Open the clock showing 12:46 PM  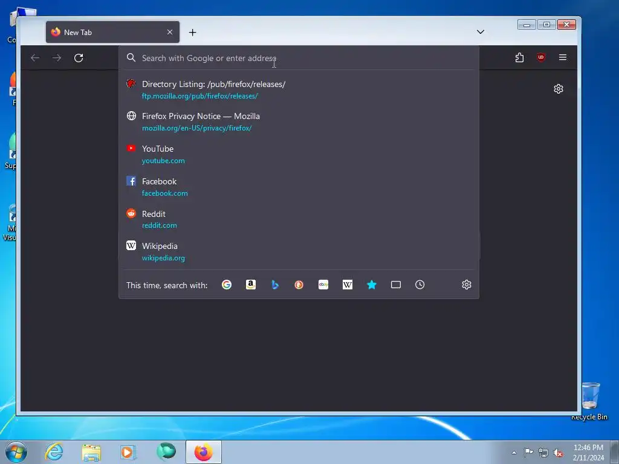click(x=588, y=453)
